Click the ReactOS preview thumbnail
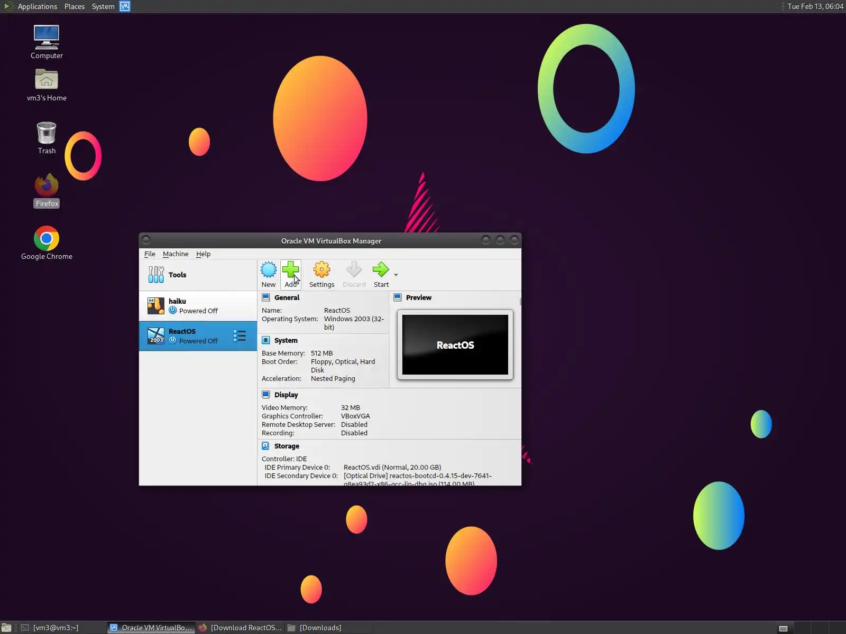Image resolution: width=846 pixels, height=634 pixels. coord(455,344)
